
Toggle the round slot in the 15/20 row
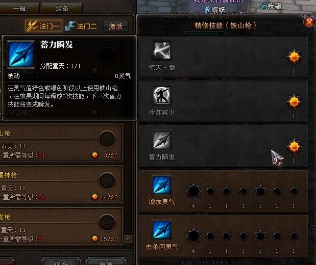tap(107, 223)
